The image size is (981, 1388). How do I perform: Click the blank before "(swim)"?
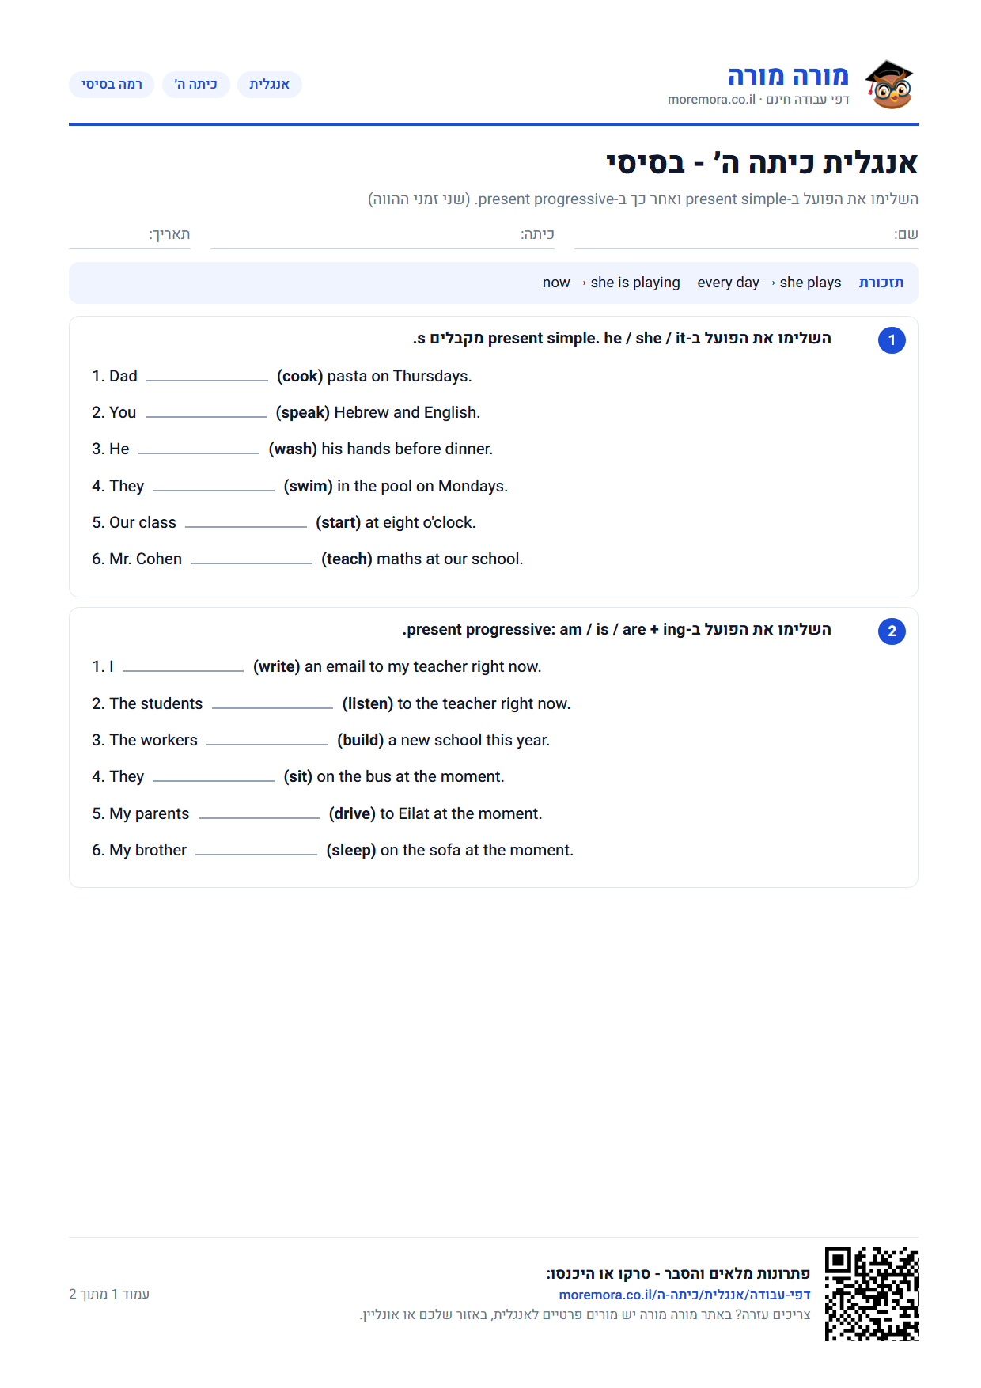214,487
